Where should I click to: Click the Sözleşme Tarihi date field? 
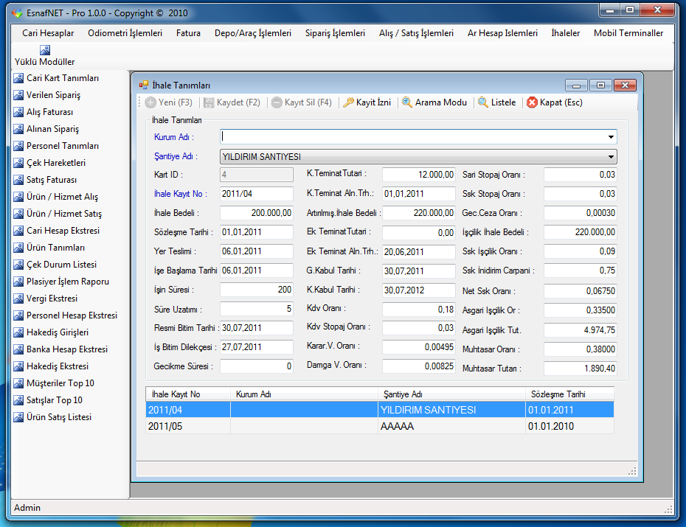click(x=257, y=232)
